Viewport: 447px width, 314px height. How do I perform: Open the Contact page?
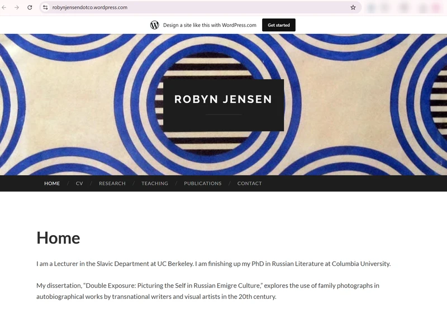click(x=249, y=183)
